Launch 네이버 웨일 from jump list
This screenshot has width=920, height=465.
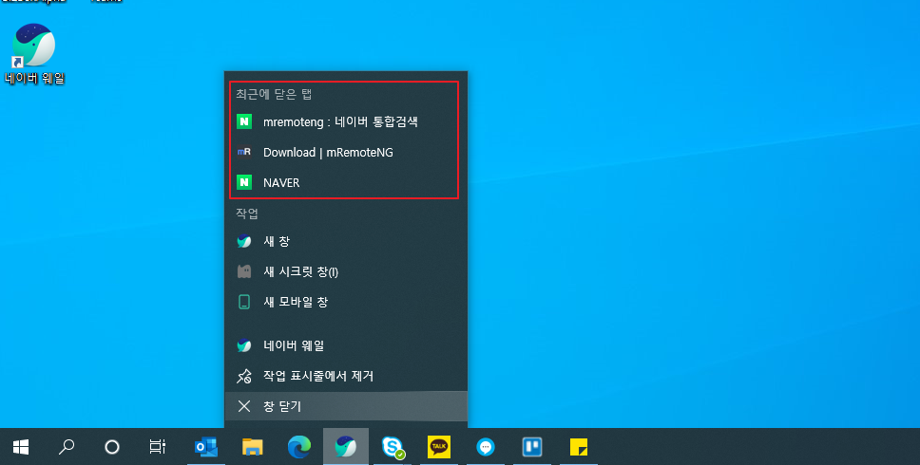coord(346,345)
